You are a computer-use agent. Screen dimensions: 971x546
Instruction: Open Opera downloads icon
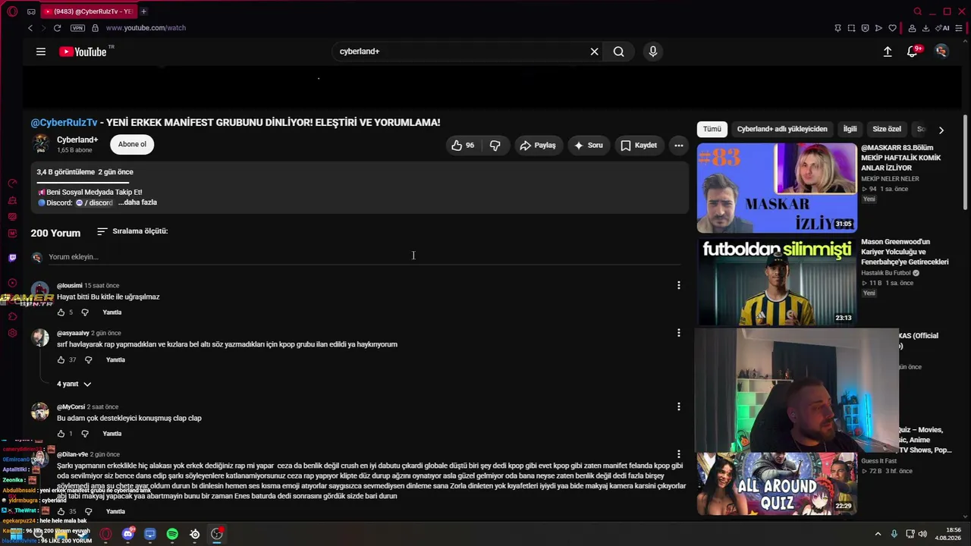pos(925,28)
